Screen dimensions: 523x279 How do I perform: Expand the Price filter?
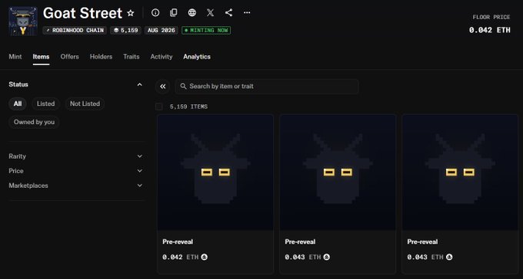tap(76, 171)
